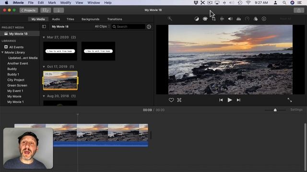Open the Modify menu

[x=66, y=2]
